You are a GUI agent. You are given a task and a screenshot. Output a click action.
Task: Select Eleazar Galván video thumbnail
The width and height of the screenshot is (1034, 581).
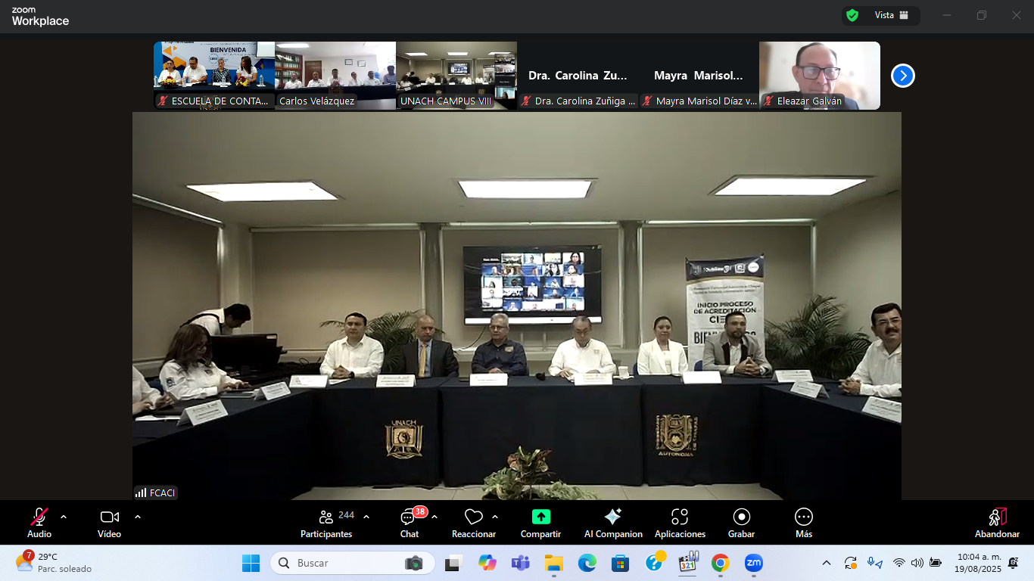[819, 75]
